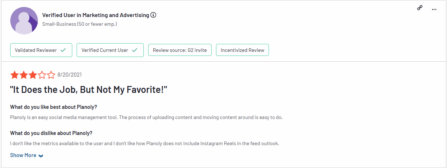Open the review title "It Does the Job"
This screenshot has width=447, height=168.
click(x=89, y=90)
